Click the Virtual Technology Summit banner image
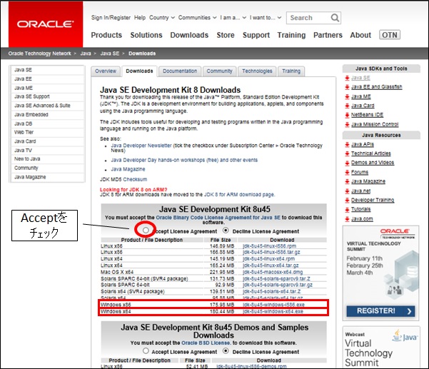429x369 pixels. [x=380, y=273]
